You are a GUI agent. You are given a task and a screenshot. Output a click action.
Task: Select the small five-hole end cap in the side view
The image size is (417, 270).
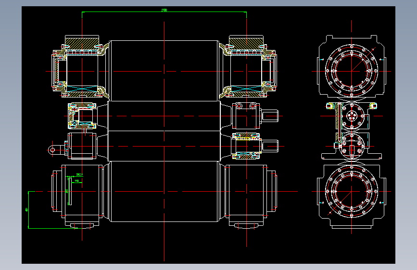point(352,116)
